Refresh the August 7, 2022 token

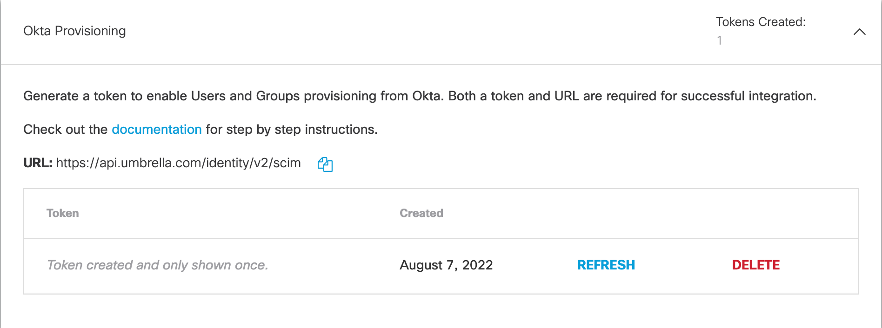[x=606, y=265]
